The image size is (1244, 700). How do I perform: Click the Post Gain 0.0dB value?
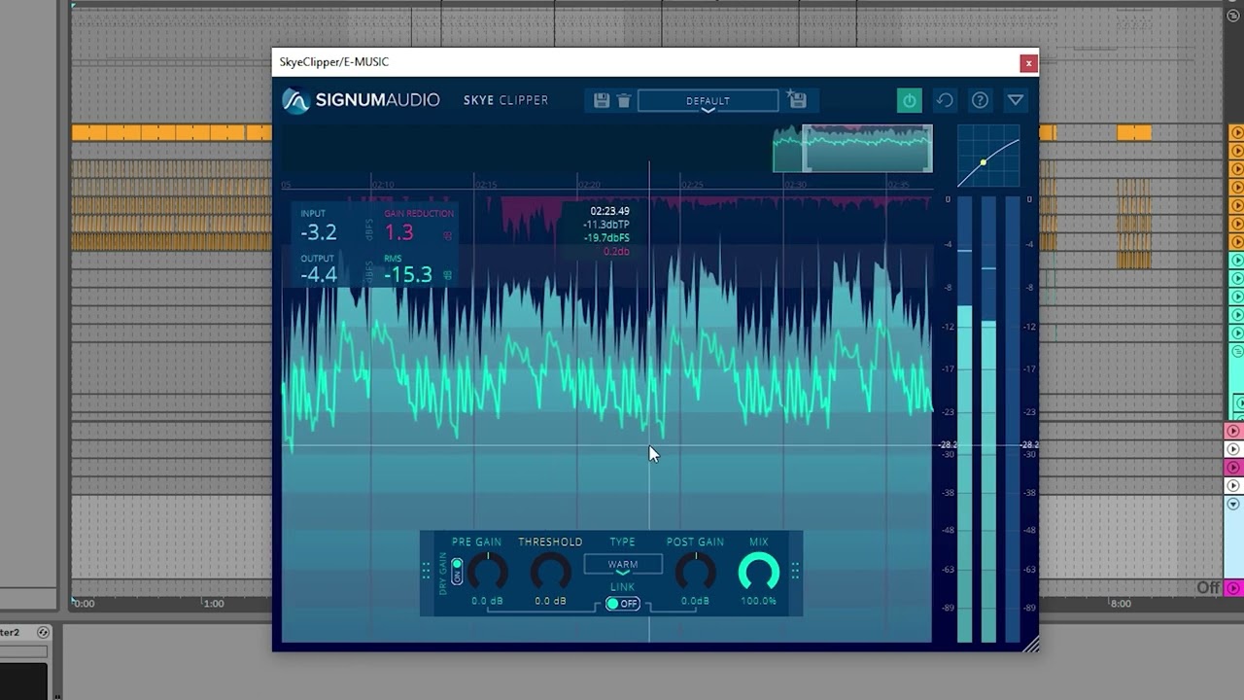click(695, 601)
